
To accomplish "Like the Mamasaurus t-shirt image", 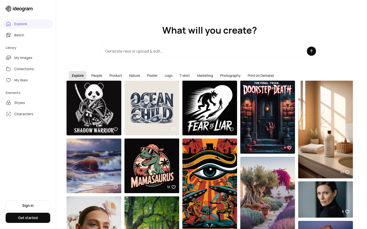I will tap(174, 187).
